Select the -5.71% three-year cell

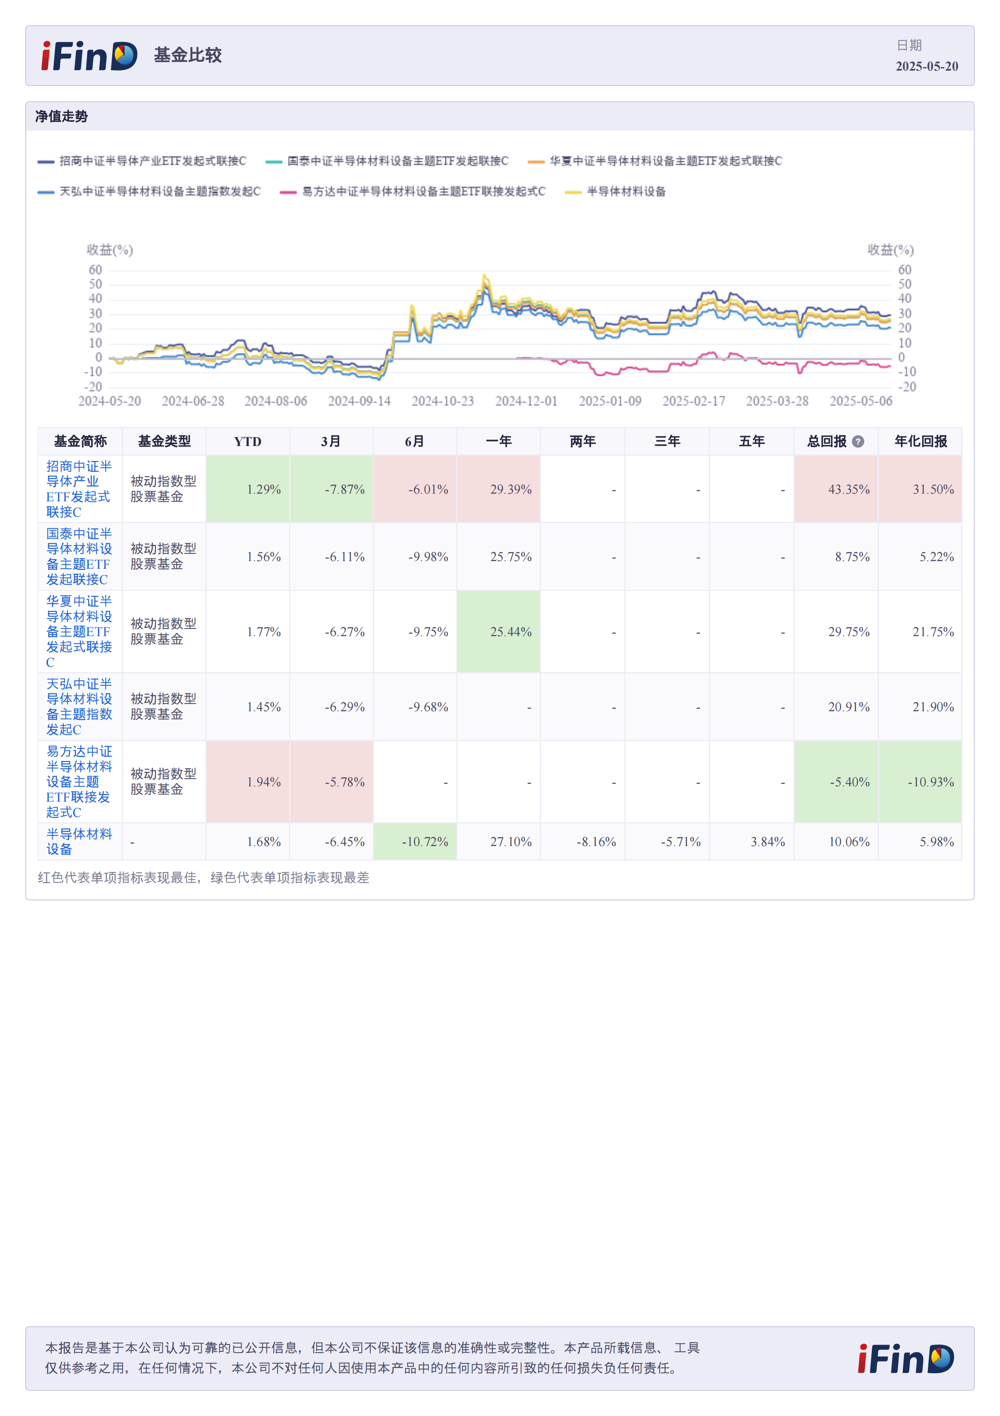(x=667, y=842)
